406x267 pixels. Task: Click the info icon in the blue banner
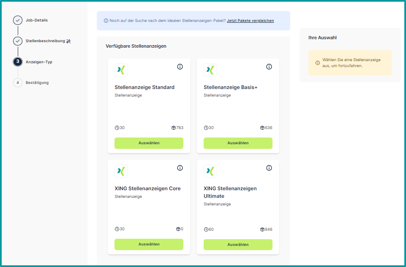105,20
